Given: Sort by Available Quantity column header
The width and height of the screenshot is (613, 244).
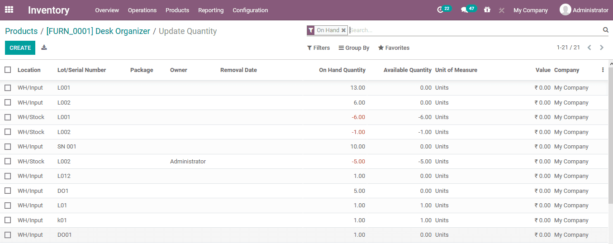Looking at the screenshot, I should click(x=407, y=70).
